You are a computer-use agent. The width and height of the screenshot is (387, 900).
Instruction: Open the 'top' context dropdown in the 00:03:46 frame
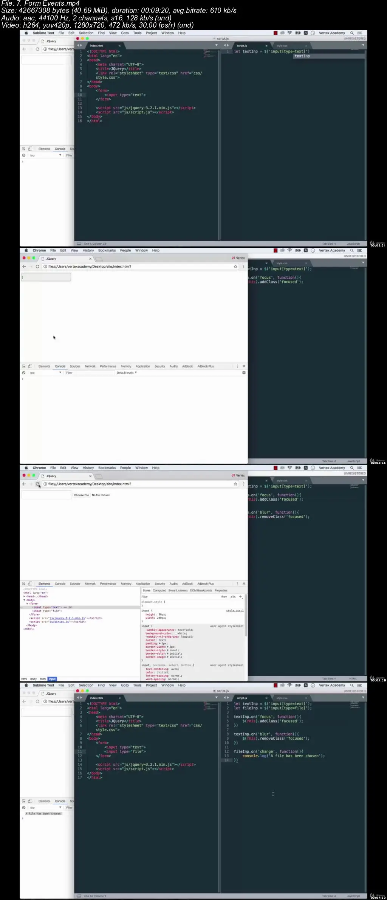tap(45, 373)
